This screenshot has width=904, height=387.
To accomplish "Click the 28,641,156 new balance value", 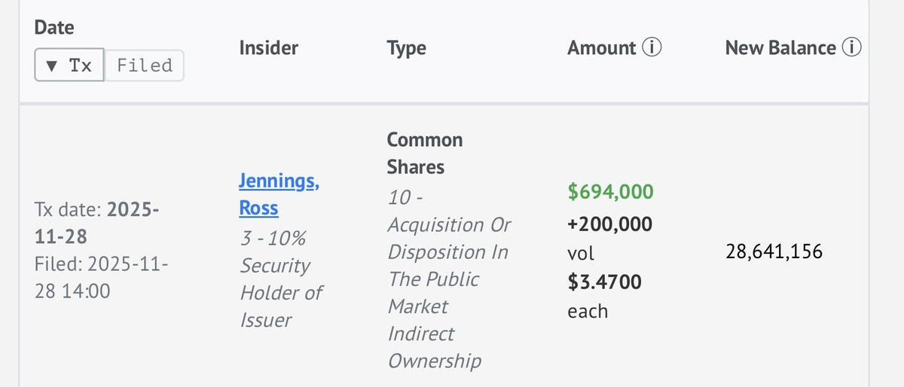I will (x=774, y=251).
